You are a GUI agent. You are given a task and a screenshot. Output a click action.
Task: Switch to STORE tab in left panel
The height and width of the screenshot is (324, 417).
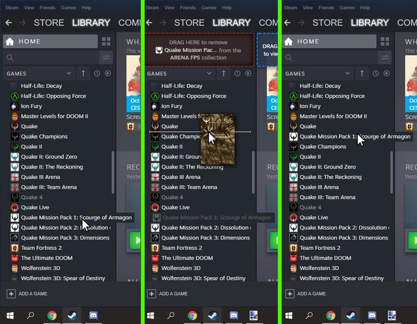coord(49,23)
